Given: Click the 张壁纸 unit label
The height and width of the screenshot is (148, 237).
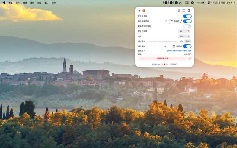Looking at the screenshot, I should pyautogui.click(x=179, y=46).
